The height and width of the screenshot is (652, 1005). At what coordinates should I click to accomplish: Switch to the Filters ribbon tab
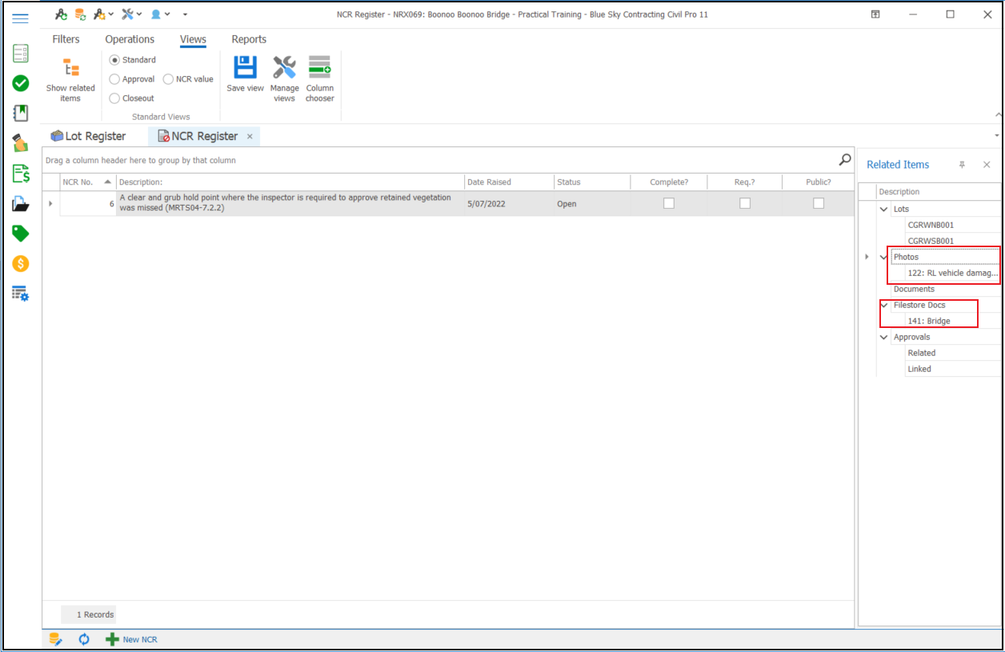point(66,39)
